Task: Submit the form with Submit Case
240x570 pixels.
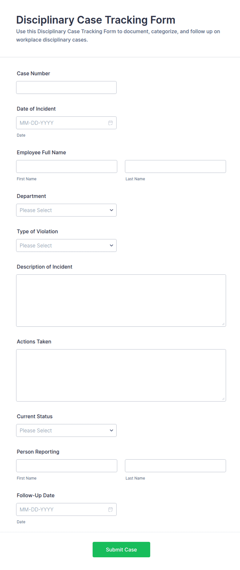Action: [x=121, y=549]
